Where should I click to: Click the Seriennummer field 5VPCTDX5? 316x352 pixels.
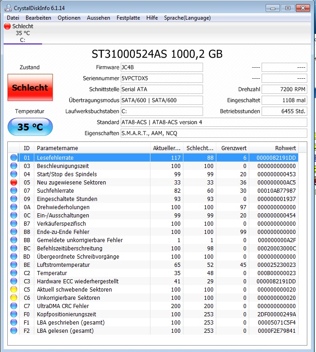(x=162, y=78)
